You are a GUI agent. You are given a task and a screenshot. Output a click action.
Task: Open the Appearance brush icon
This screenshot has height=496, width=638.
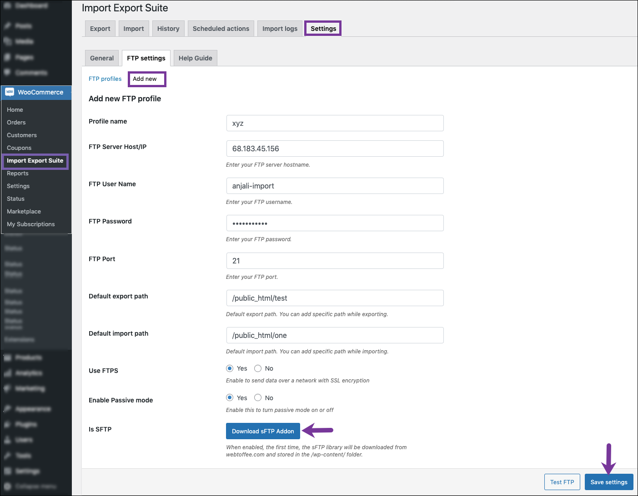pyautogui.click(x=7, y=409)
